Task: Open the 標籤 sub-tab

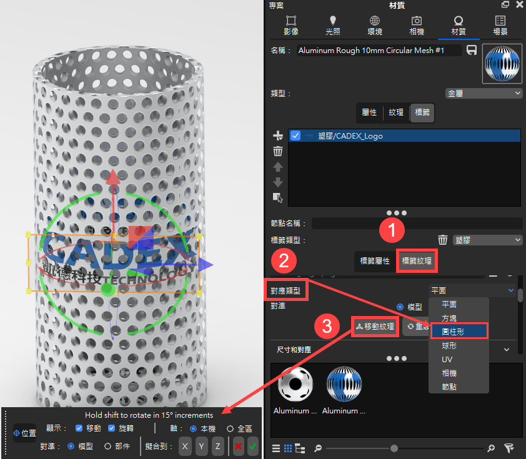Action: pos(422,112)
